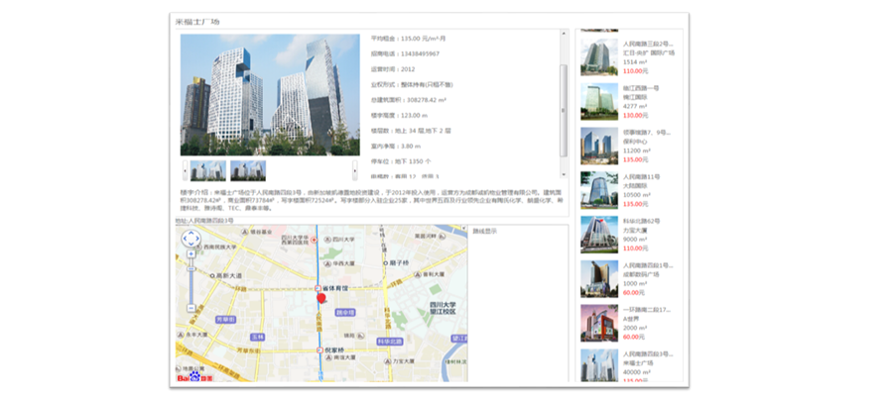
Task: Click the map zoom in plus button
Action: pos(191,254)
